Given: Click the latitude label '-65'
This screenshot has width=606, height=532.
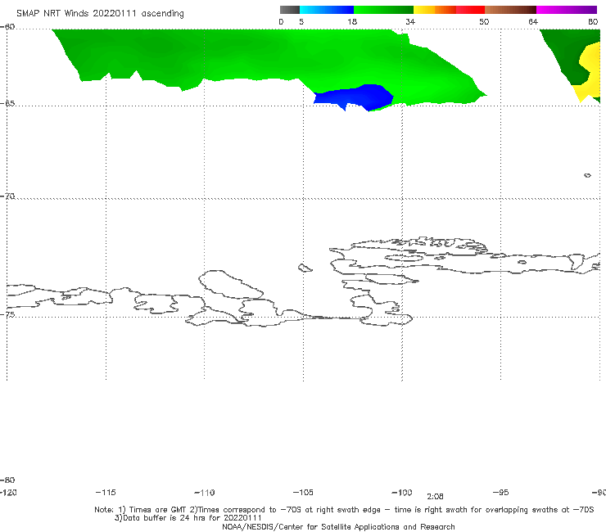Looking at the screenshot, I should tap(7, 104).
